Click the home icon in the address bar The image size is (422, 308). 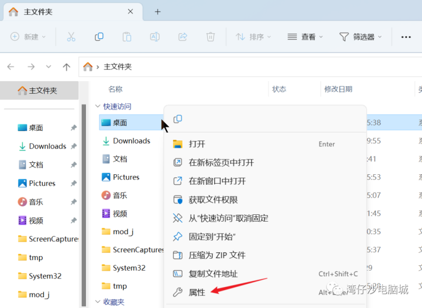pyautogui.click(x=88, y=67)
